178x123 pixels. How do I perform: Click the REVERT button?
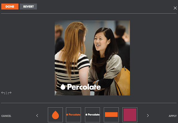(28, 6)
